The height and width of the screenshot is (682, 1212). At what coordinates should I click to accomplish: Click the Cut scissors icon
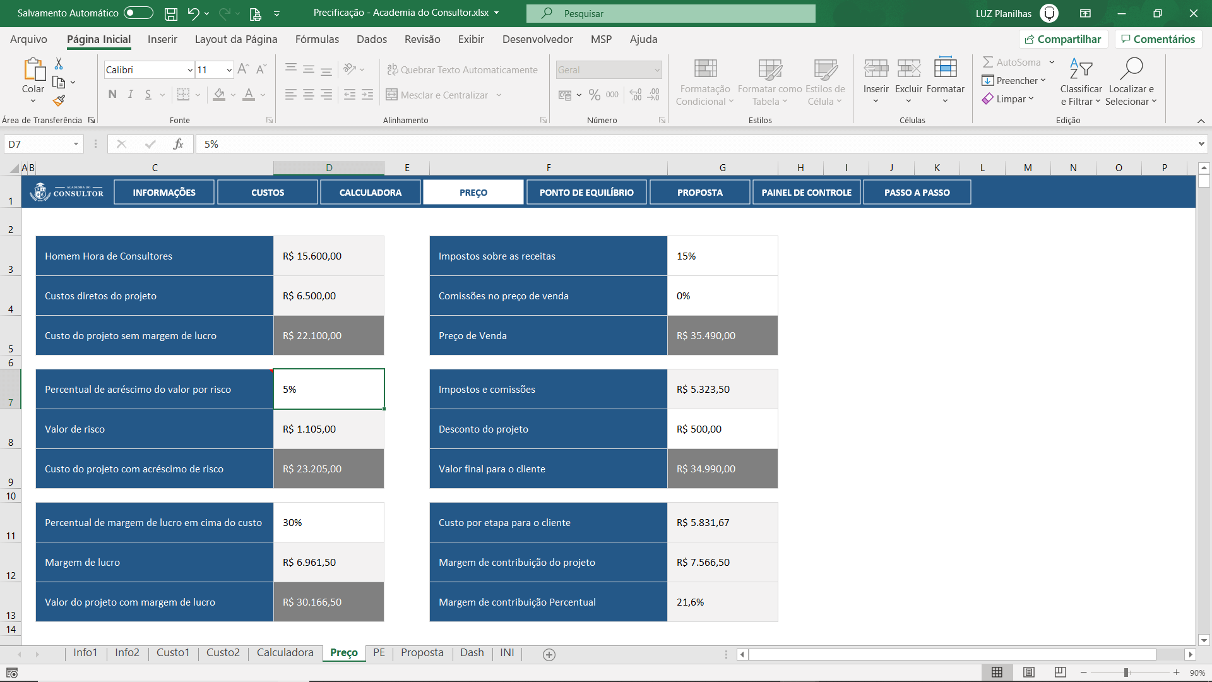tap(59, 64)
